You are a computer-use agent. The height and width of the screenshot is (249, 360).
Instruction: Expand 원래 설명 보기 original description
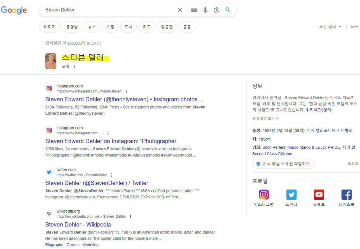[265, 118]
